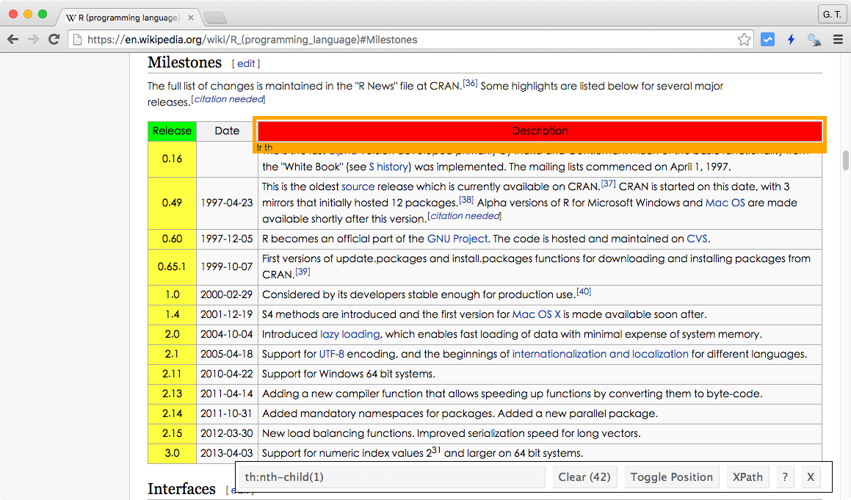
Task: Open the G. T. profile button
Action: click(831, 14)
